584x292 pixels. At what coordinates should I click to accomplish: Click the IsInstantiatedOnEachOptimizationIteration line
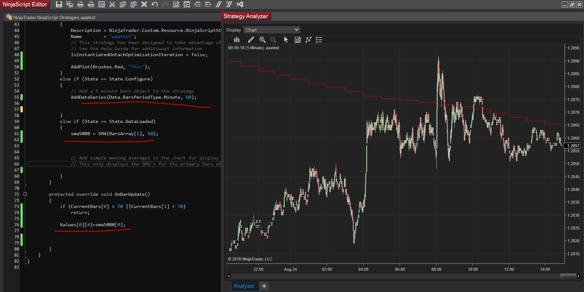click(x=139, y=55)
